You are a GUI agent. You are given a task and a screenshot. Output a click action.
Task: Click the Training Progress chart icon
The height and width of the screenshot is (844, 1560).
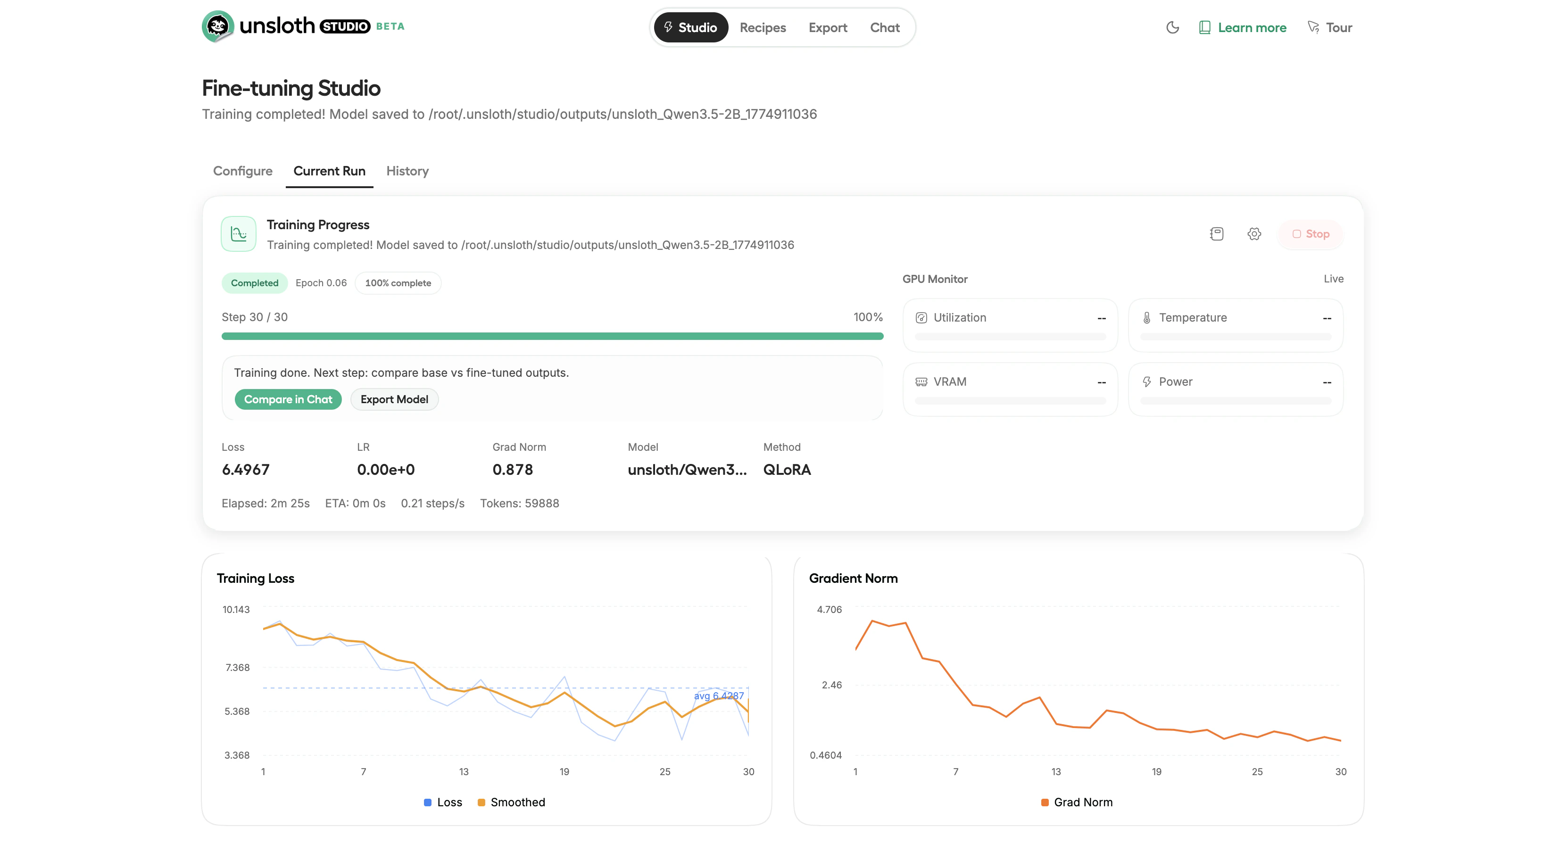(x=239, y=234)
